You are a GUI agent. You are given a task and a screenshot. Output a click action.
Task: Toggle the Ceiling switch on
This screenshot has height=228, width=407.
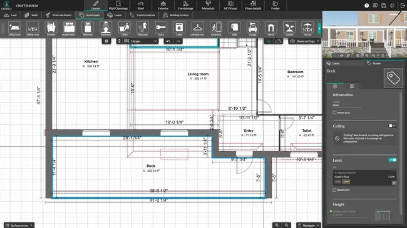coord(392,126)
